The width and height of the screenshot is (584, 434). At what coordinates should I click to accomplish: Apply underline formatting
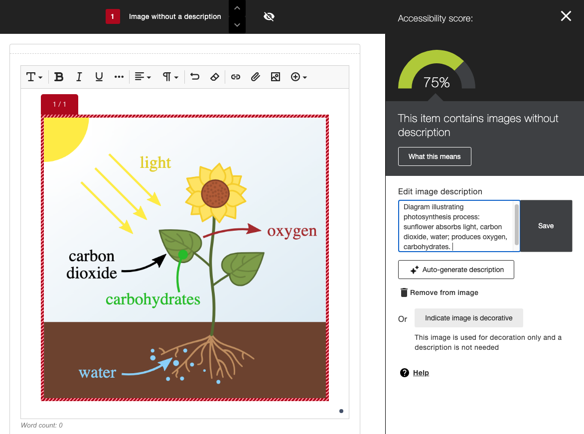tap(99, 77)
